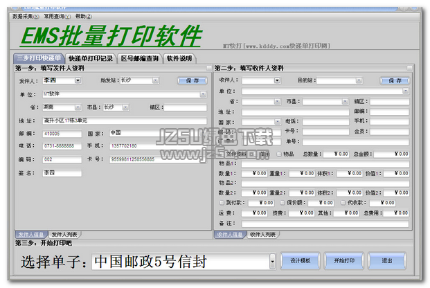Open the 发件人 name dropdown
Viewport: 430px width, 288px height.
[x=78, y=80]
